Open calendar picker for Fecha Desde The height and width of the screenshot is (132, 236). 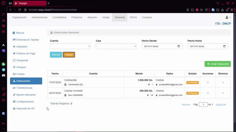178,46
